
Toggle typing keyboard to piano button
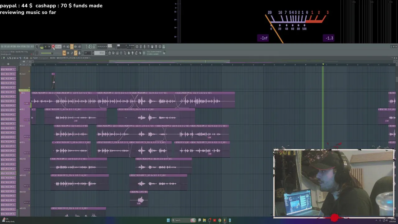coord(64,53)
